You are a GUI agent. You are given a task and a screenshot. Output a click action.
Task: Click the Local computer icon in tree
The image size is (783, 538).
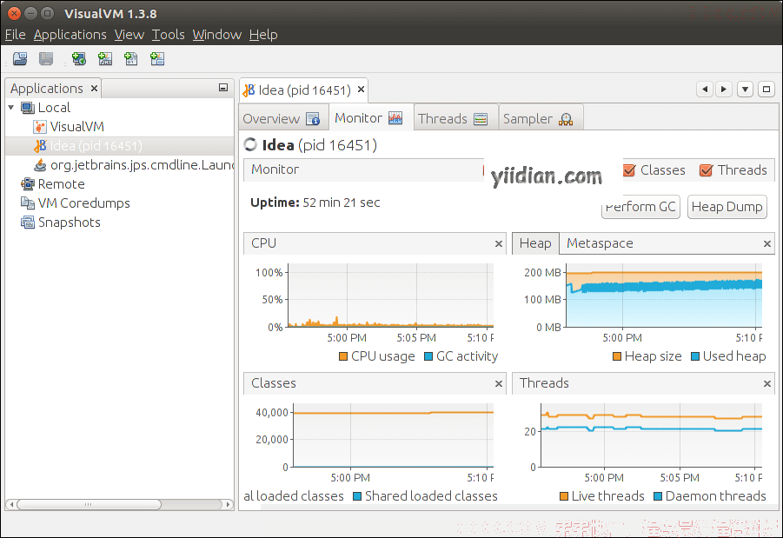pos(28,108)
